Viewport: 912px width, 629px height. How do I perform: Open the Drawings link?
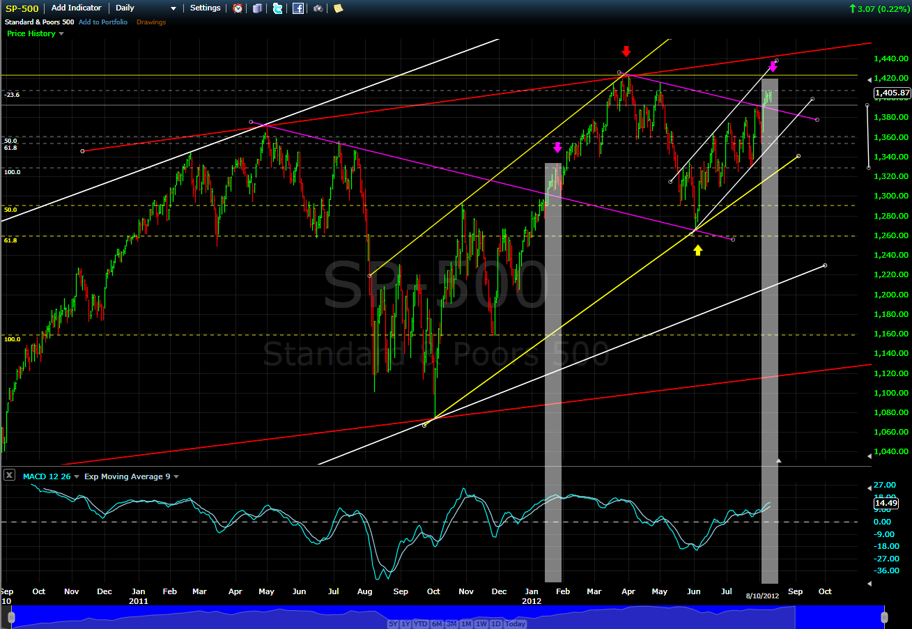(x=151, y=22)
